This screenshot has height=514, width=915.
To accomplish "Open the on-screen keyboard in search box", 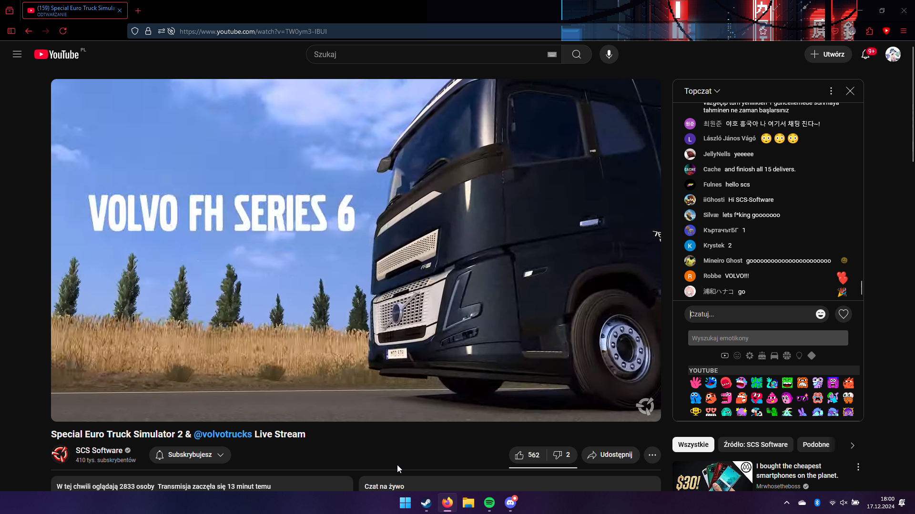I will point(552,54).
